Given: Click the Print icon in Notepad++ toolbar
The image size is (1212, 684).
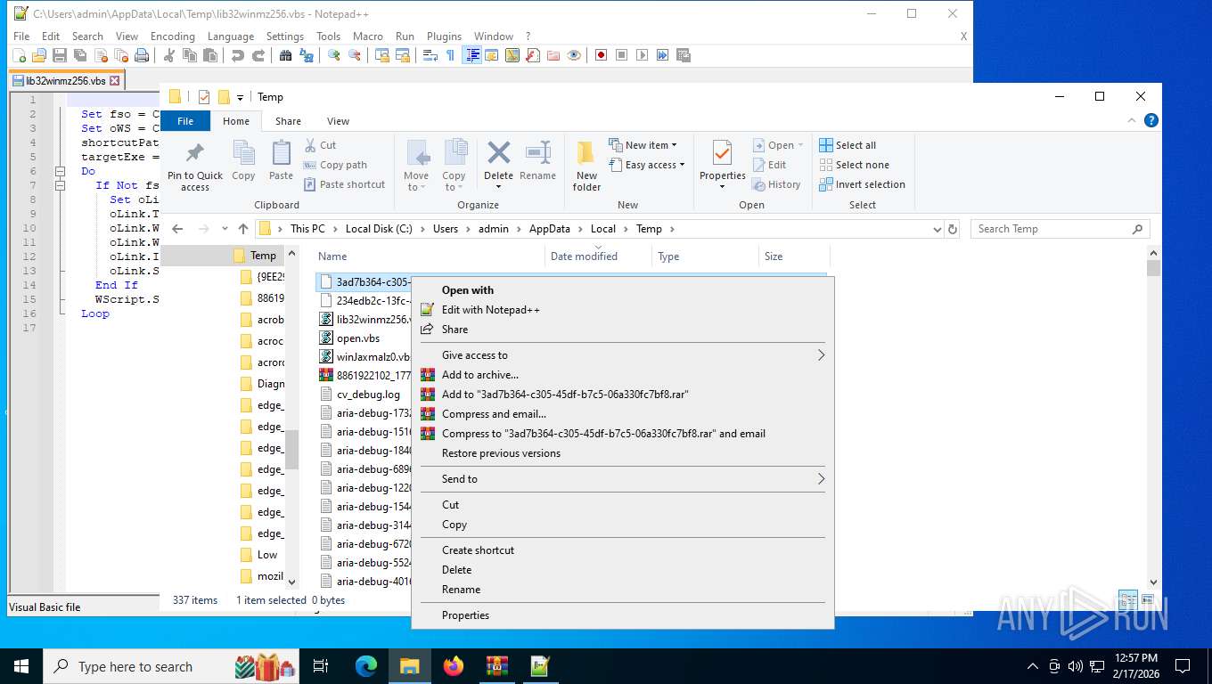Looking at the screenshot, I should tap(142, 55).
